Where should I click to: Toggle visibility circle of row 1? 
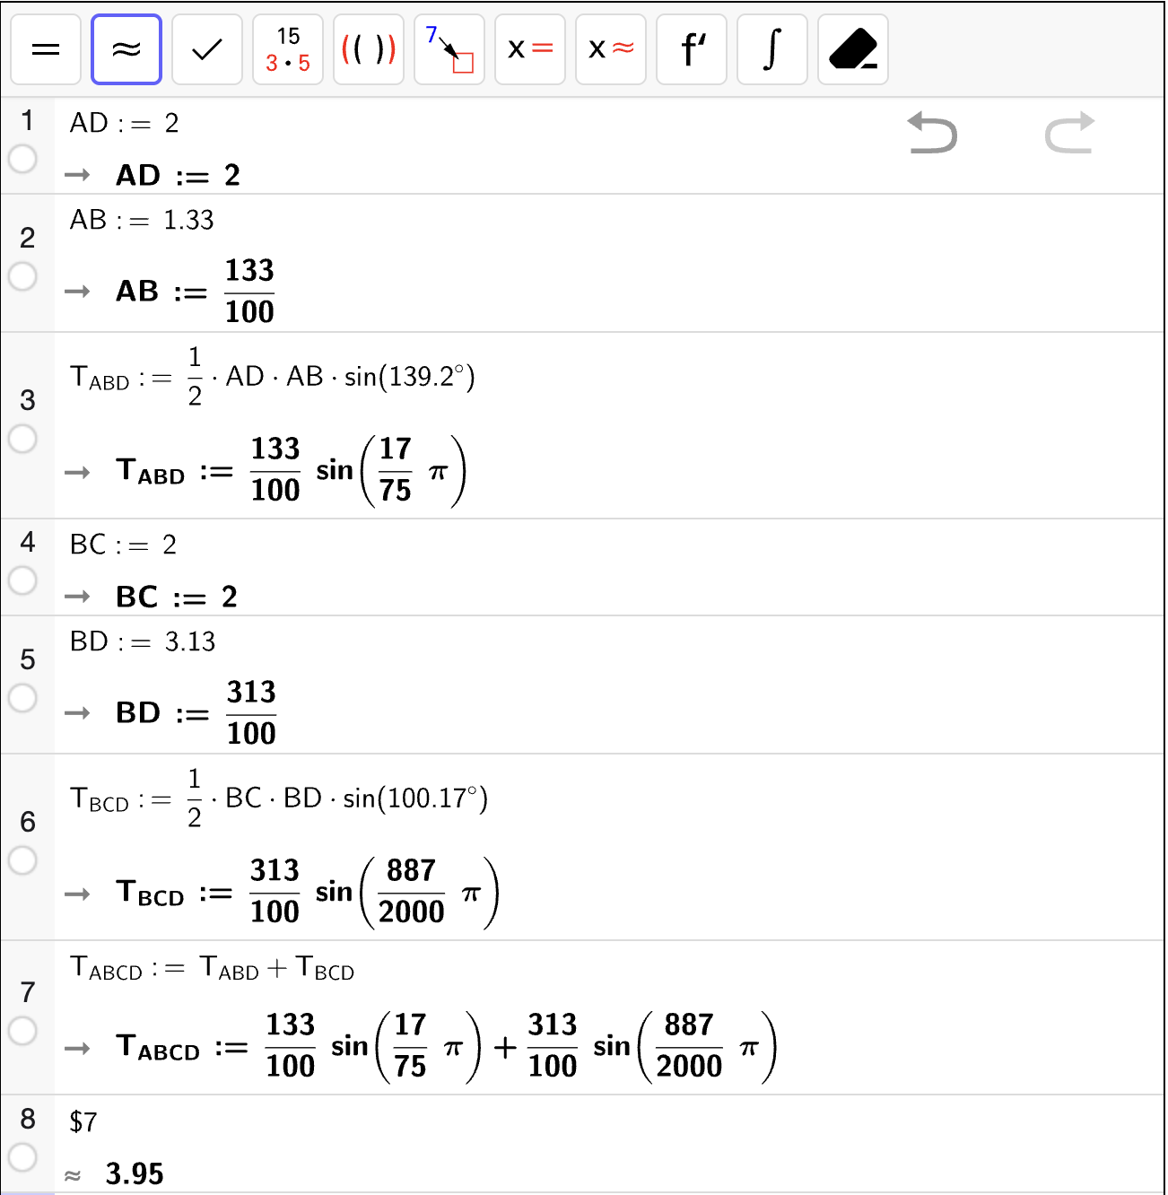(22, 159)
